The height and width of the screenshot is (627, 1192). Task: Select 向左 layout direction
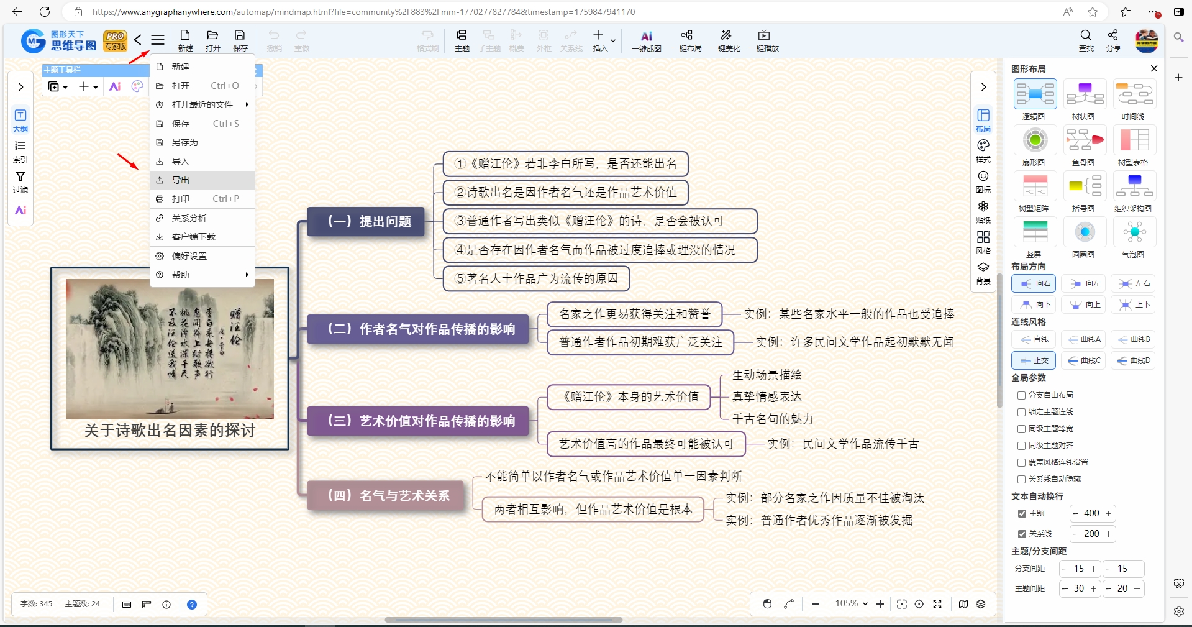(1084, 283)
